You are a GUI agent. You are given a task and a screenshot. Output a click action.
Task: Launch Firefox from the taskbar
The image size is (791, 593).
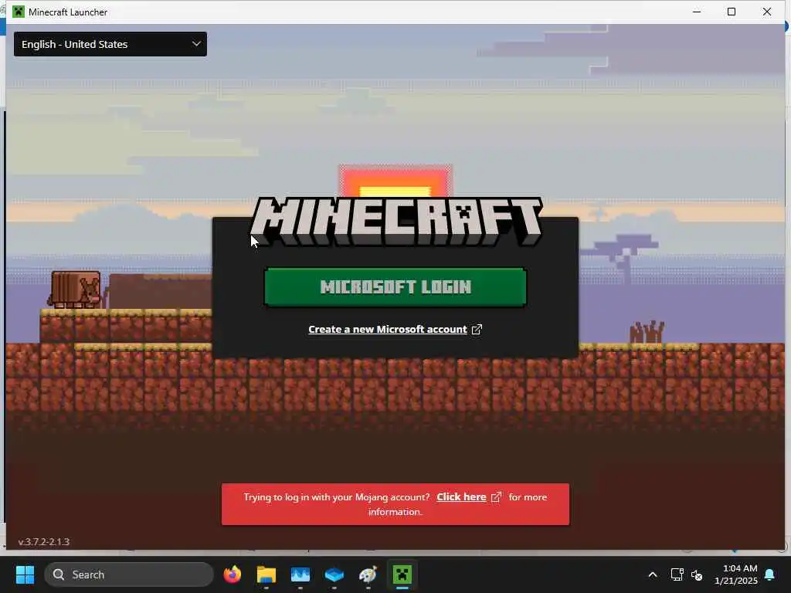(x=232, y=574)
